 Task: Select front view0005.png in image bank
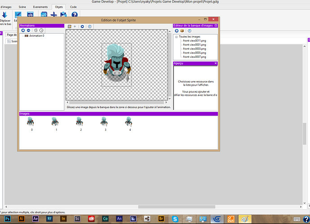click(x=195, y=53)
